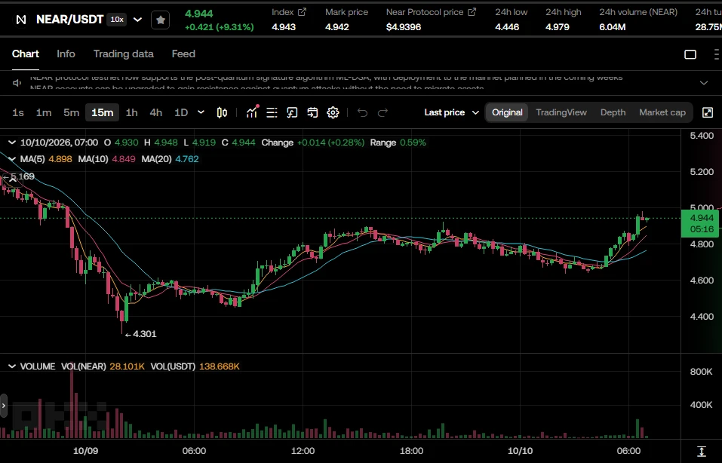Switch chart interval to 4h
The image size is (722, 463).
155,112
